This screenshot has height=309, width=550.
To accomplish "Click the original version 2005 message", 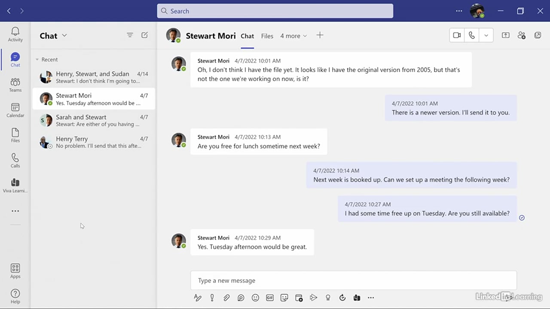I will pyautogui.click(x=331, y=70).
